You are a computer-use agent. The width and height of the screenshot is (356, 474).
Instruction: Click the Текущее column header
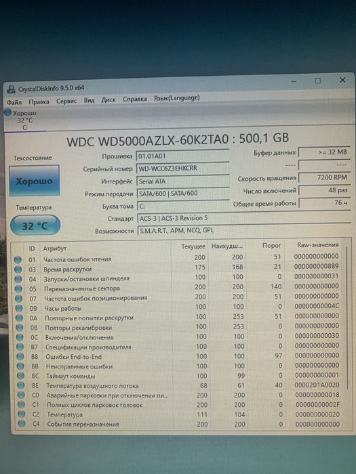click(193, 246)
